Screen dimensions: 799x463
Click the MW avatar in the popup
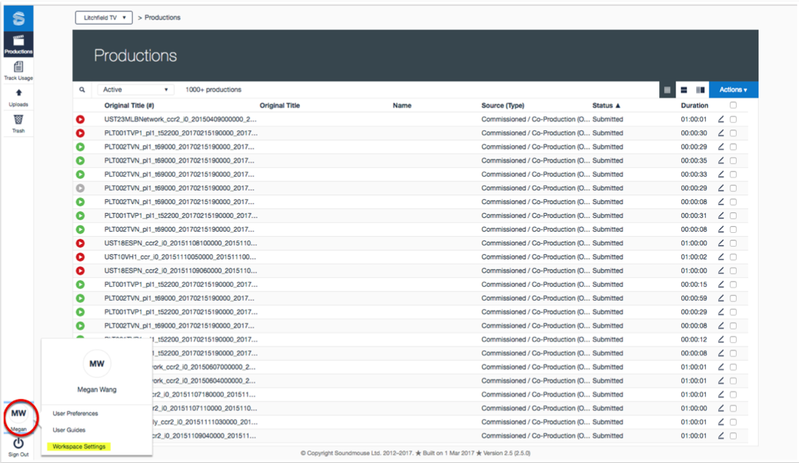point(97,364)
